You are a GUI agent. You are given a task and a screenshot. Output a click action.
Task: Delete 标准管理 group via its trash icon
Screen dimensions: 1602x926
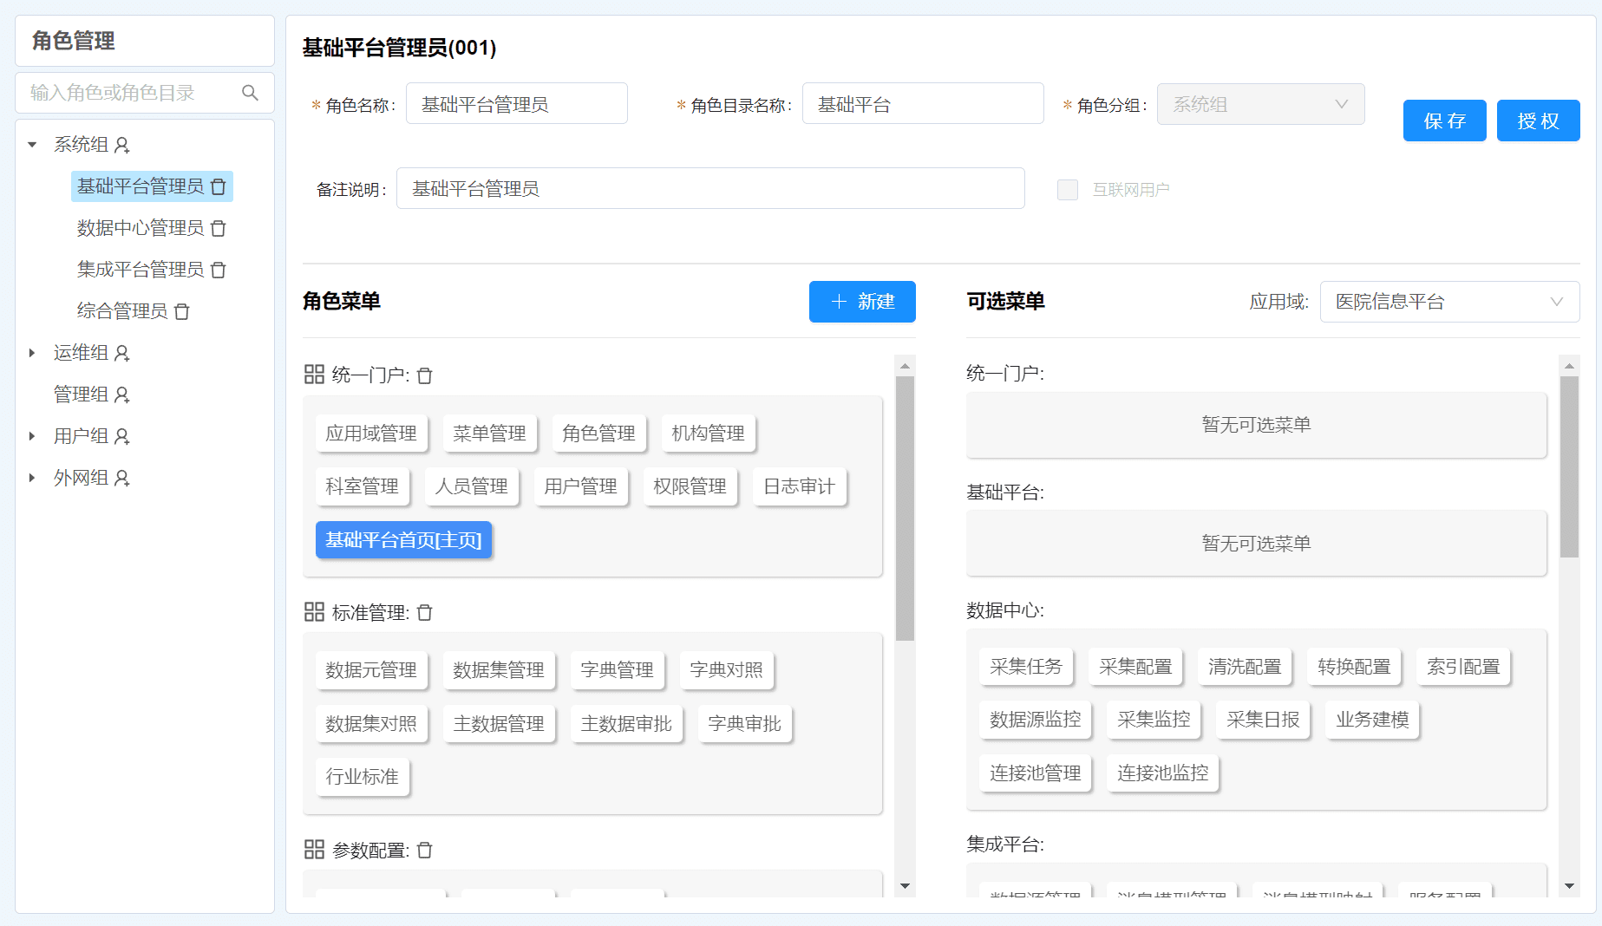pos(425,613)
